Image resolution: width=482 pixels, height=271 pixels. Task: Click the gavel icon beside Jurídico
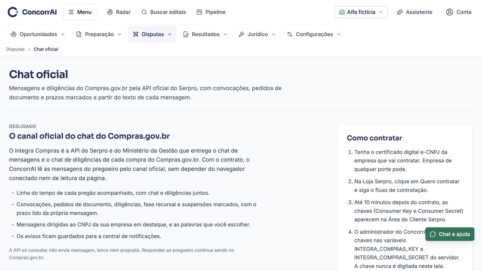point(242,34)
